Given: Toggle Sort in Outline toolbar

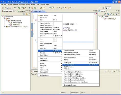Looking at the screenshot, I should pyautogui.click(x=105, y=14).
